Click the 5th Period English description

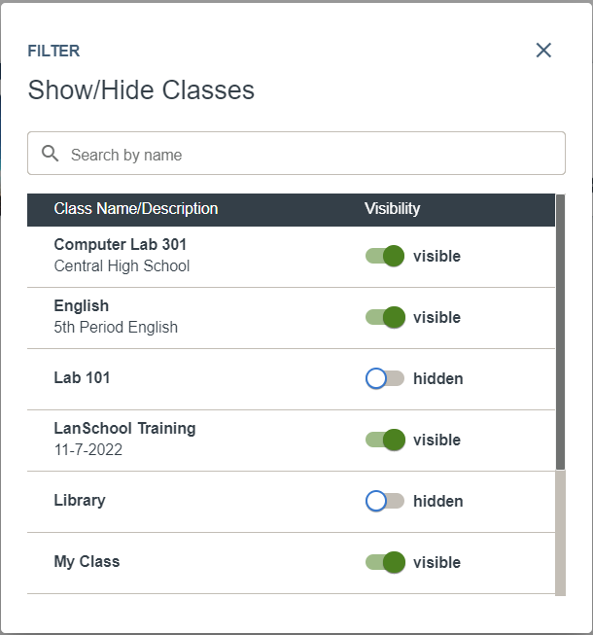[x=116, y=327]
